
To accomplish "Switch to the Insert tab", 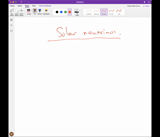I will tap(20, 6).
